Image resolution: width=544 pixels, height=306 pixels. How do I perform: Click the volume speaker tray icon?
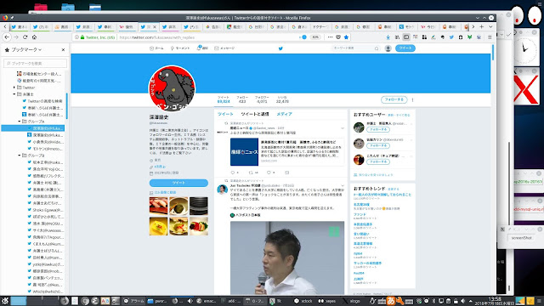click(462, 301)
